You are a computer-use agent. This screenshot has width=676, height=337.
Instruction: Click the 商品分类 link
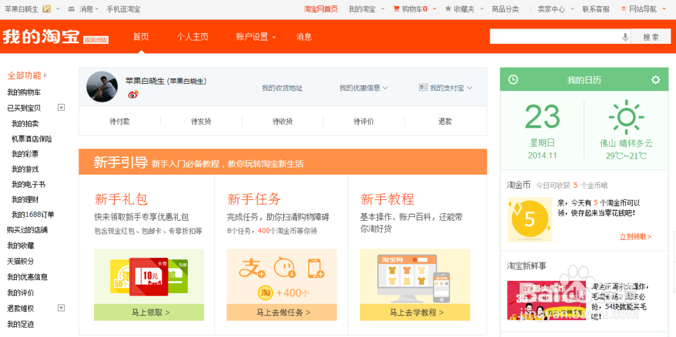pos(505,9)
